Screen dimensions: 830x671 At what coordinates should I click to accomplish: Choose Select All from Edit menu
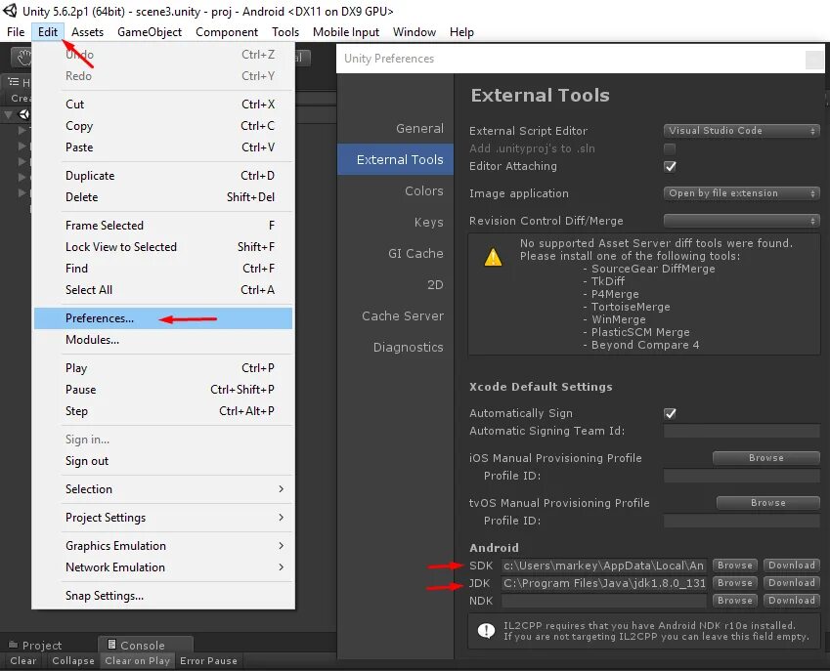coord(163,290)
